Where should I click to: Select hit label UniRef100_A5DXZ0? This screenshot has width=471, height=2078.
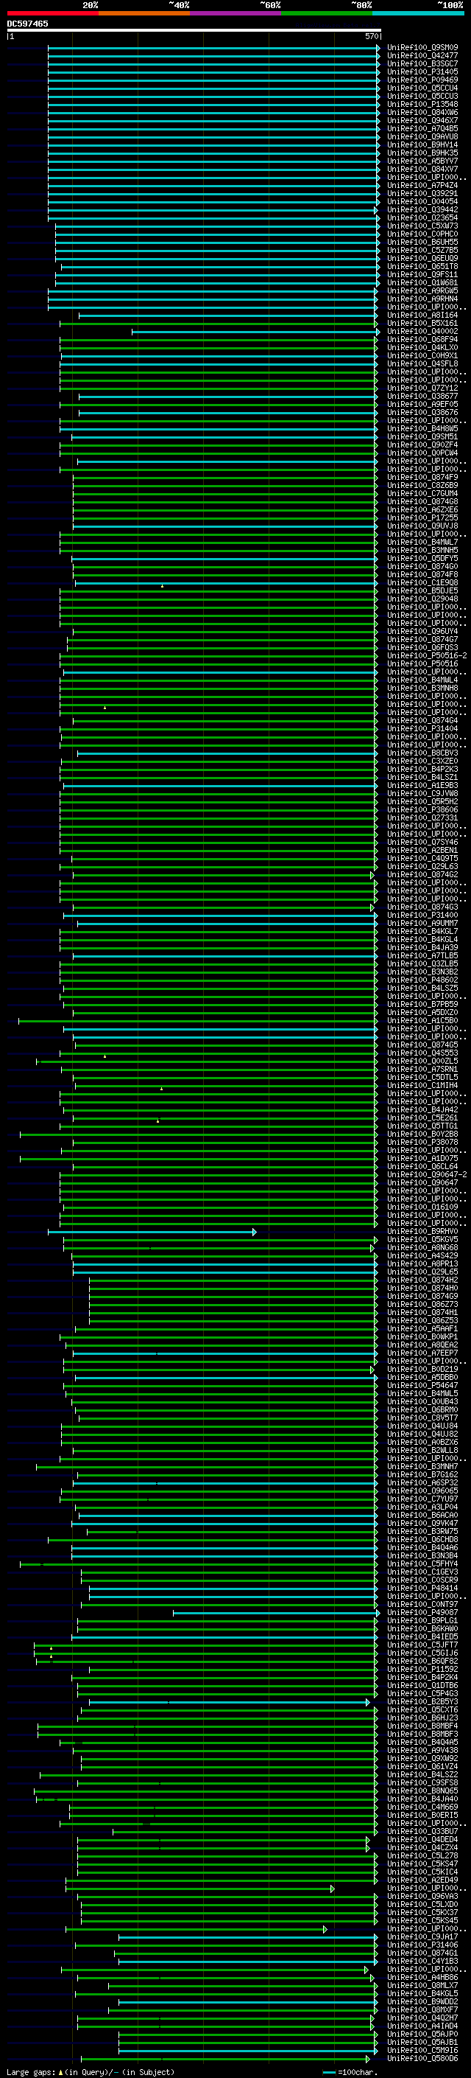click(422, 1012)
